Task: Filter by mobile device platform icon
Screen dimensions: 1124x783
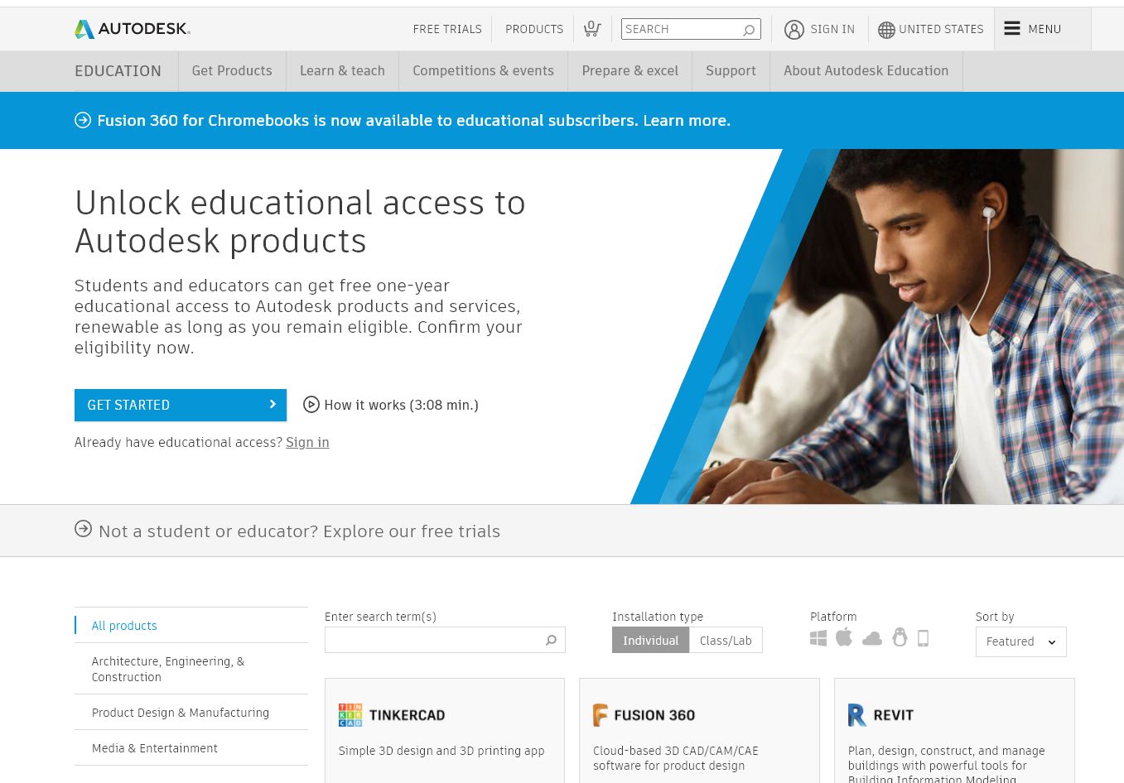Action: 923,638
